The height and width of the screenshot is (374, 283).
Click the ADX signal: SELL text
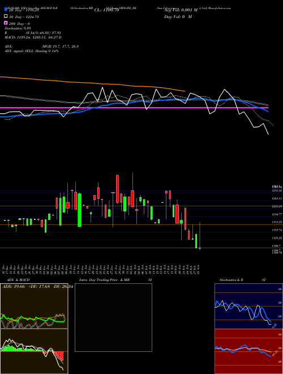coord(32,51)
